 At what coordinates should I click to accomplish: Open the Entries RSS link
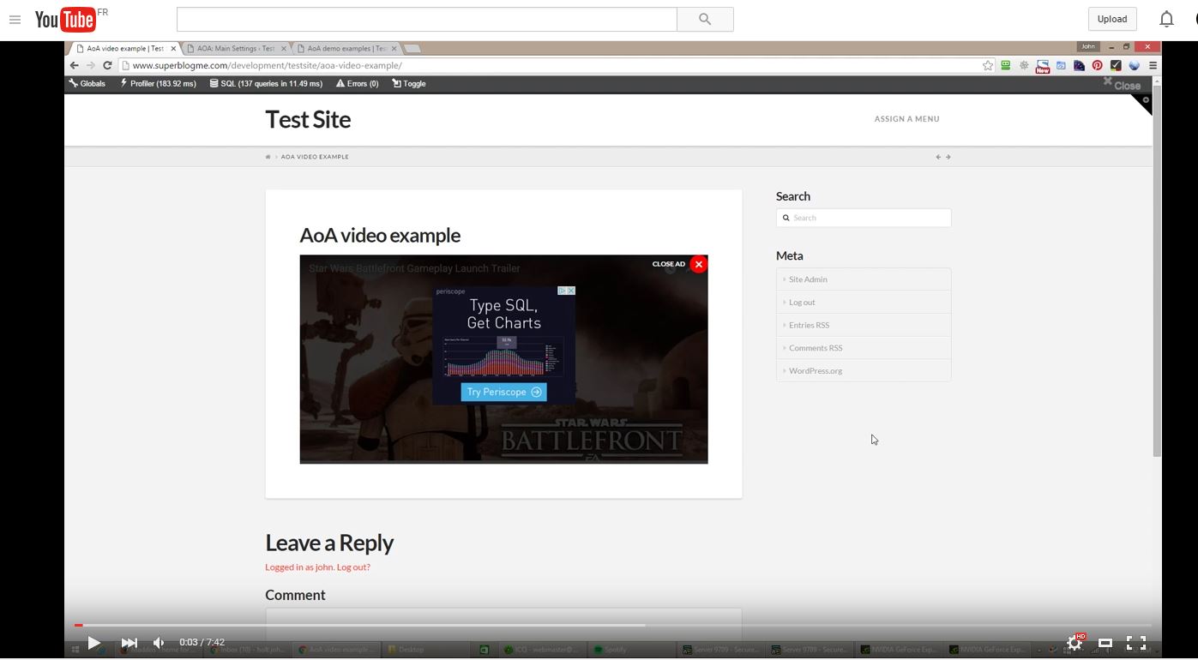click(809, 325)
